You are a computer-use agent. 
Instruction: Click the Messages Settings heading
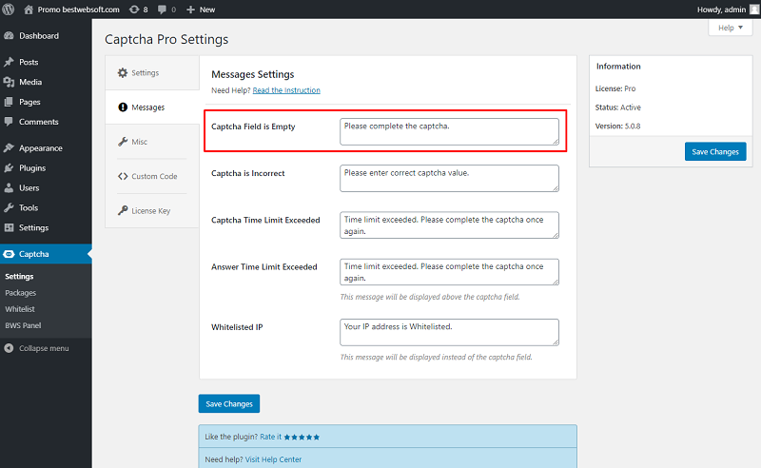point(253,74)
